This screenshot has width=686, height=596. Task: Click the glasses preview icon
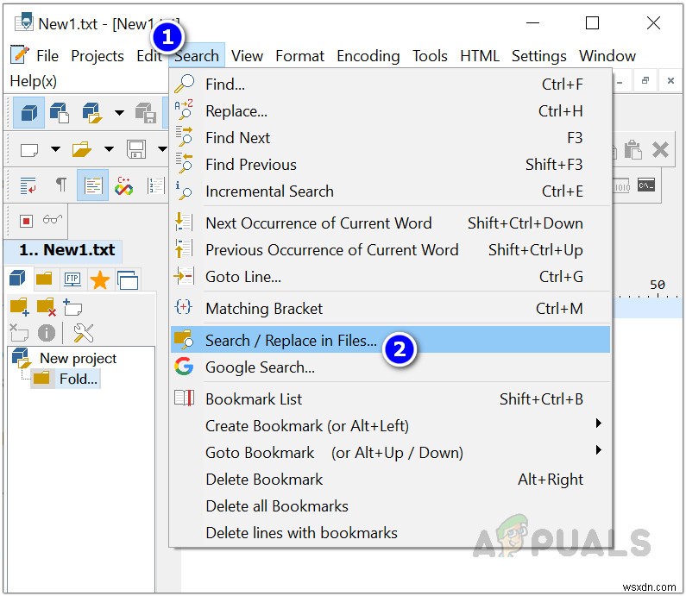pyautogui.click(x=53, y=219)
